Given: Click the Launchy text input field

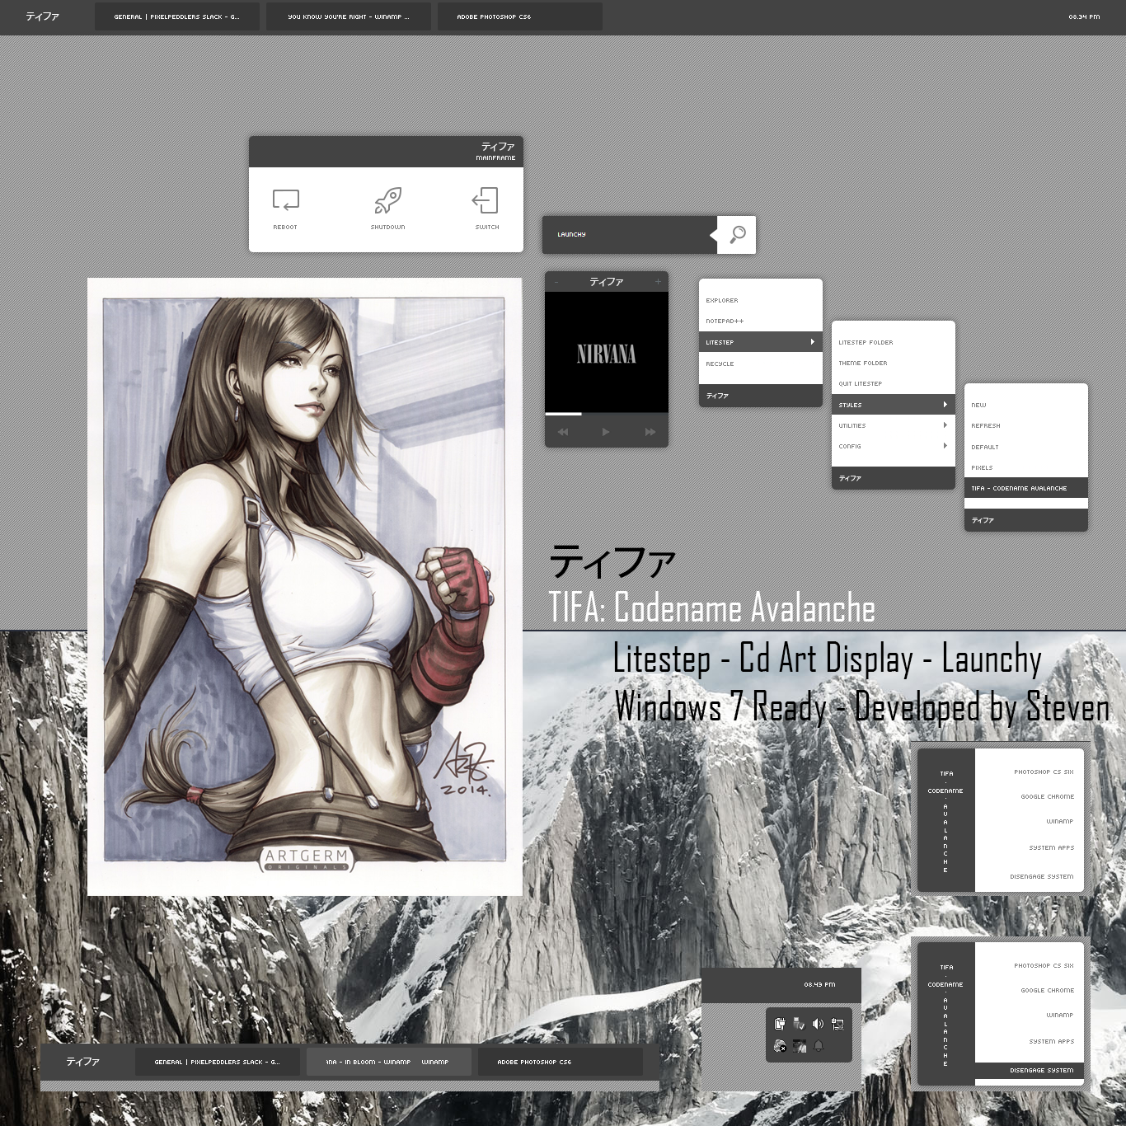Looking at the screenshot, I should (x=628, y=235).
